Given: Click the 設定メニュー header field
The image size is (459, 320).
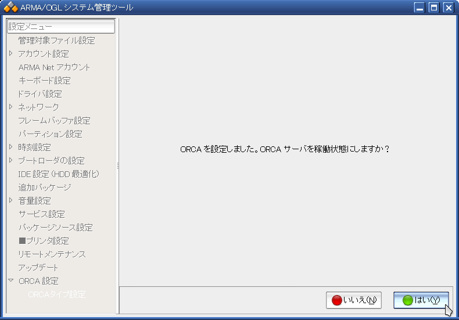Looking at the screenshot, I should click(60, 27).
